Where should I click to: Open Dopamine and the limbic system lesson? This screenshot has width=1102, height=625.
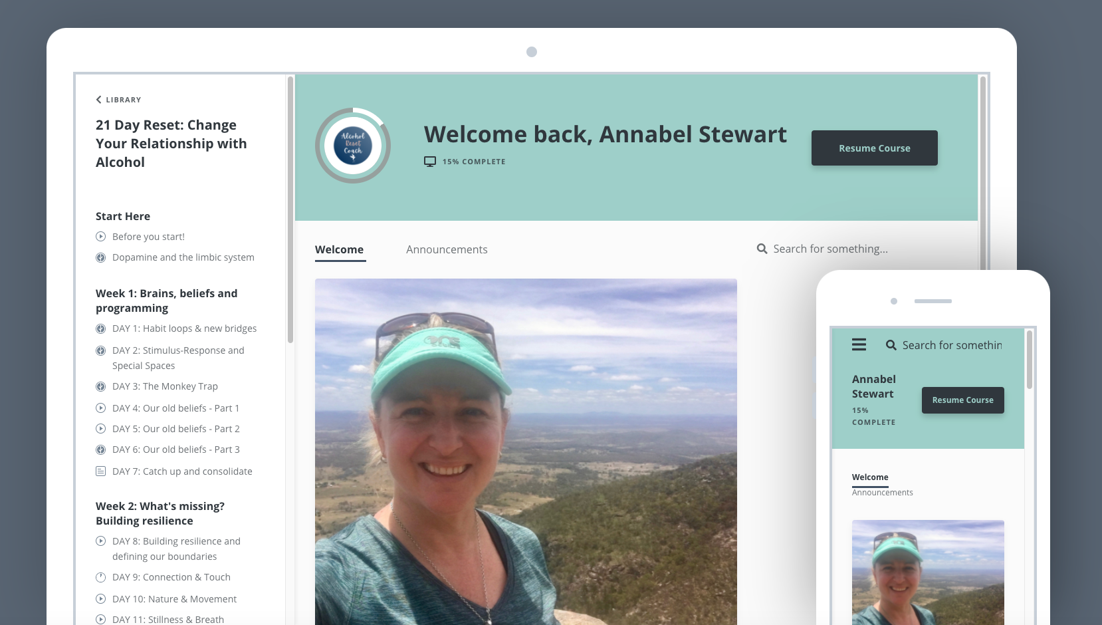pos(183,257)
